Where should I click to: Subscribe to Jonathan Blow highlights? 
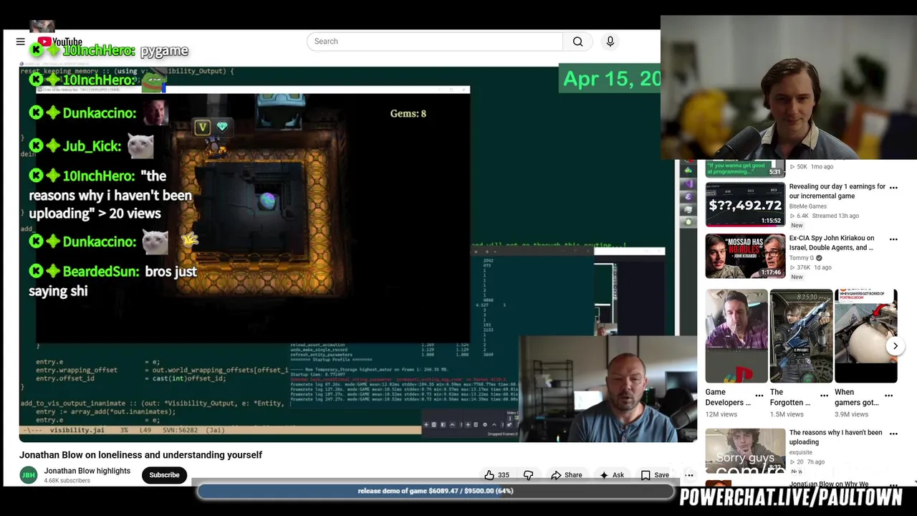coord(164,475)
